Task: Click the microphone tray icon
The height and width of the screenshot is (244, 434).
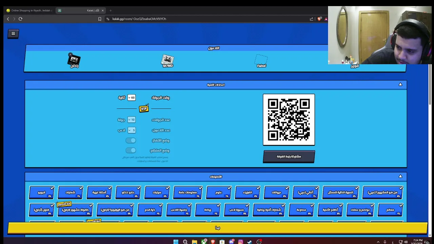Action: 385,242
